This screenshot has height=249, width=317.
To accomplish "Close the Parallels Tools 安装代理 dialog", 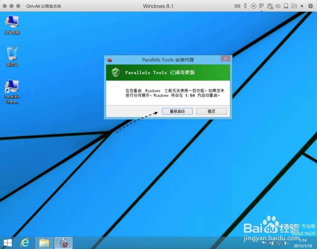I will [226, 59].
